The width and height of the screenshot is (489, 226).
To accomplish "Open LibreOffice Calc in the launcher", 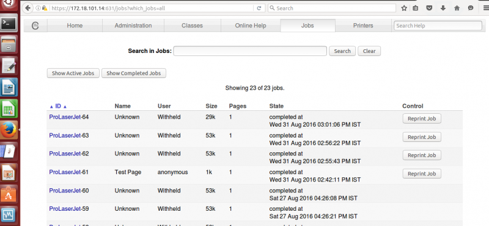I will pos(9,109).
